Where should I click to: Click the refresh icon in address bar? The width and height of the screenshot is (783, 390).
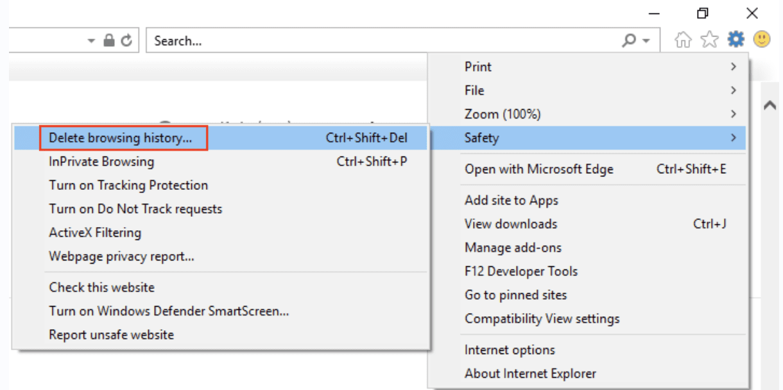(127, 40)
